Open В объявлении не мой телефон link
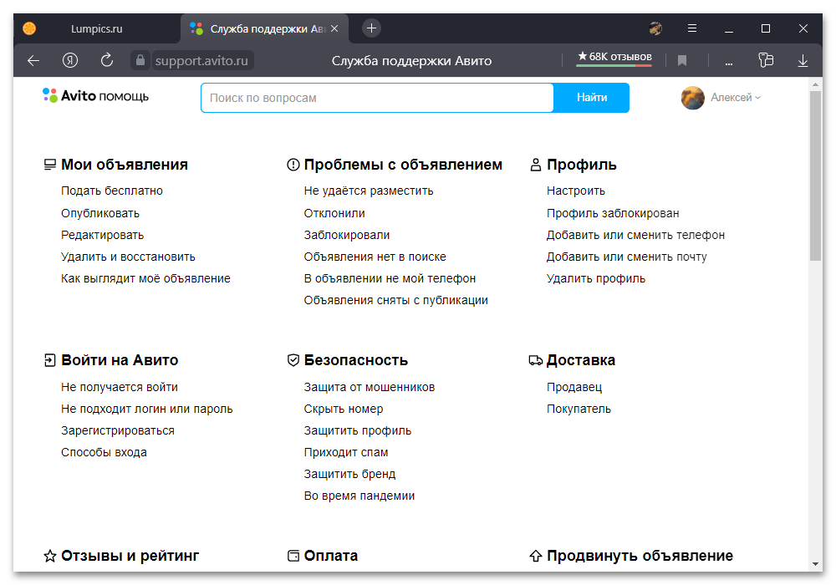836x585 pixels. pos(390,278)
